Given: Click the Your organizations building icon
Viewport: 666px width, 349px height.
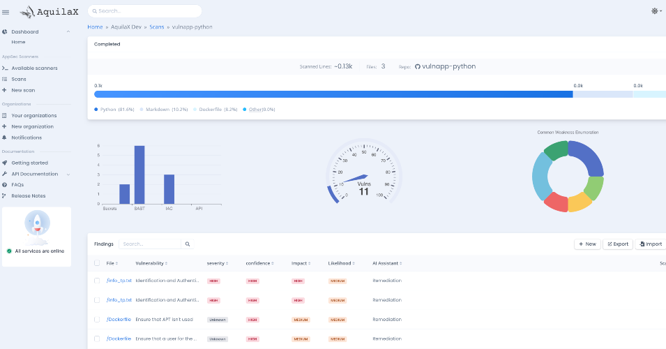Looking at the screenshot, I should 4,116.
